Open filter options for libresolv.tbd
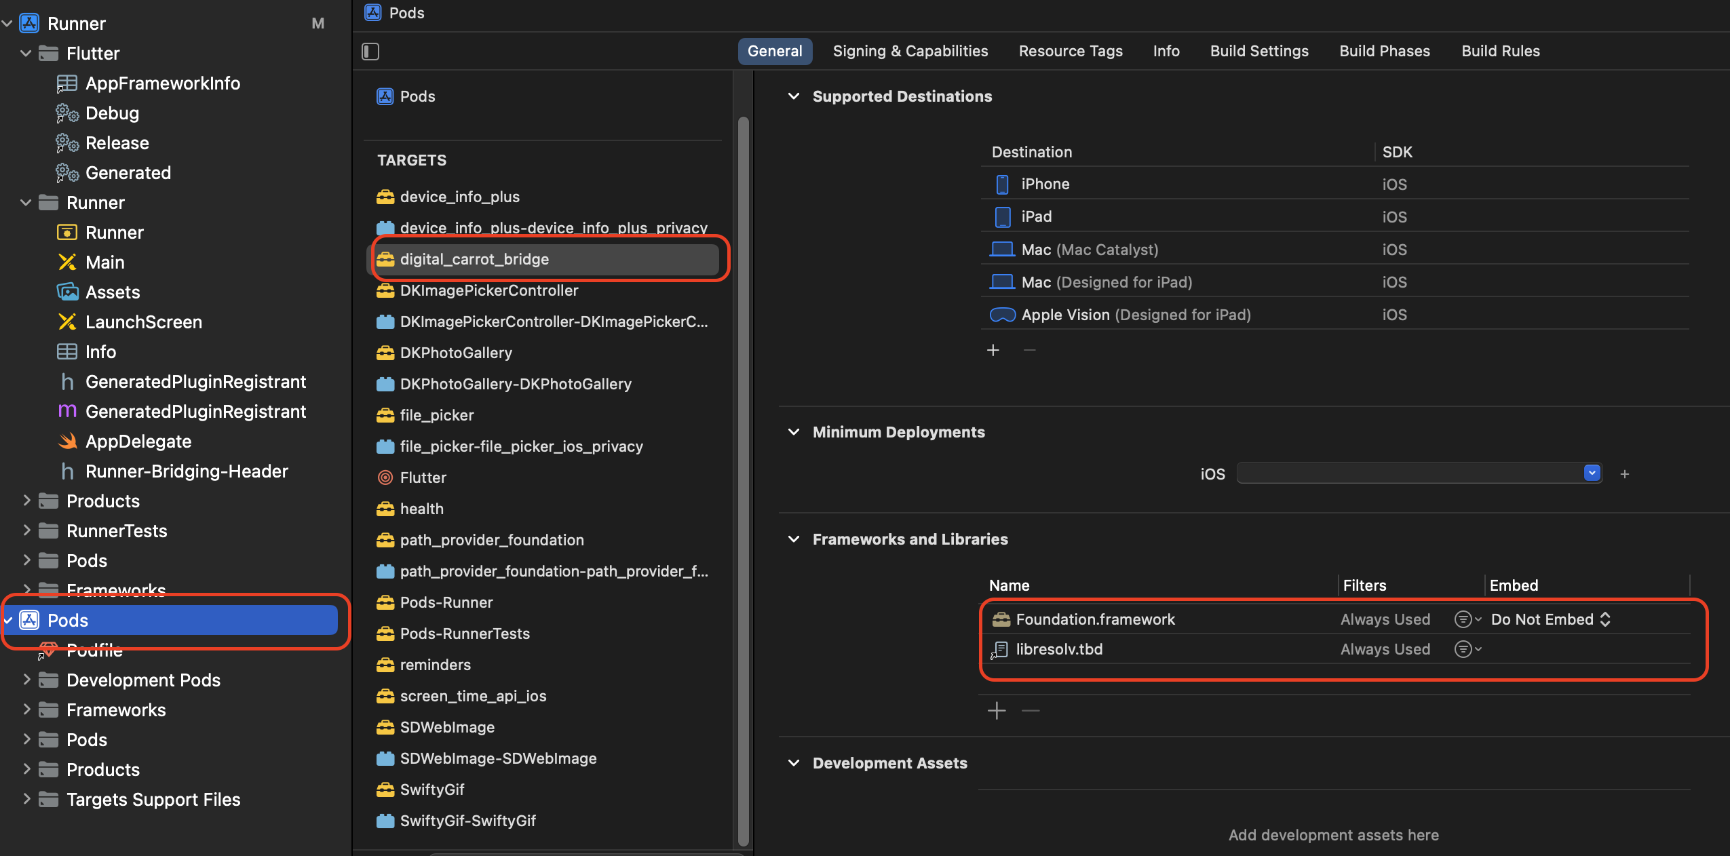Screen dimensions: 1730x856 point(1467,649)
